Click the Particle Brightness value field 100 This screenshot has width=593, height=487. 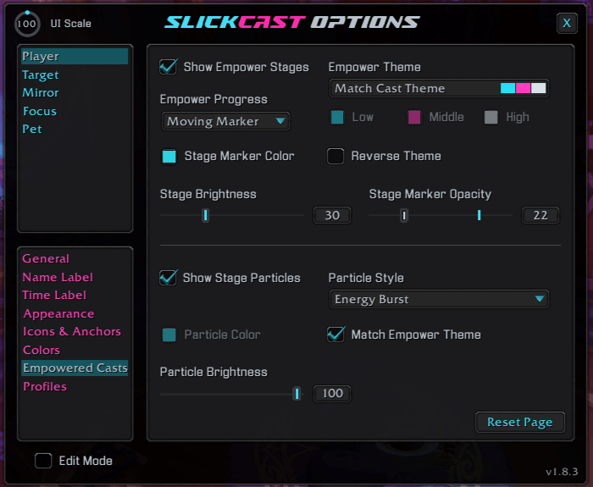(x=332, y=394)
